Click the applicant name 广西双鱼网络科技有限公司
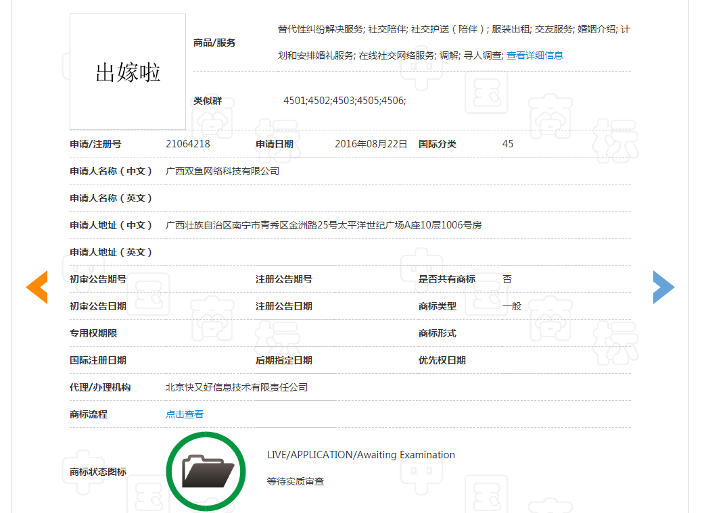706x513 pixels. pyautogui.click(x=222, y=170)
